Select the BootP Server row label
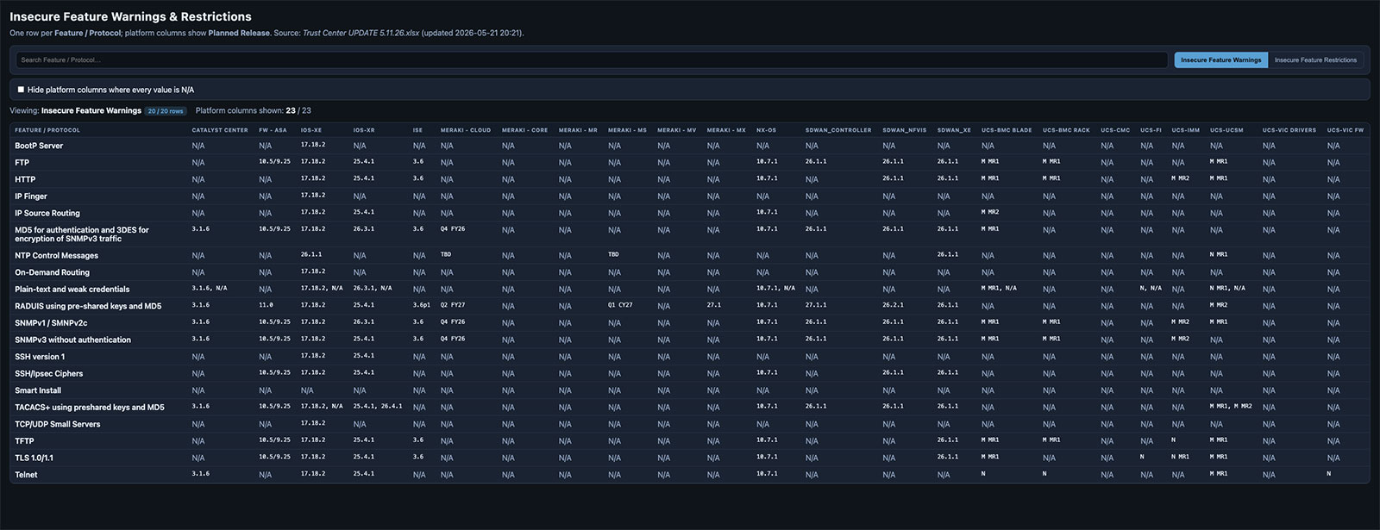Screen dimensions: 1380x530 (x=39, y=146)
